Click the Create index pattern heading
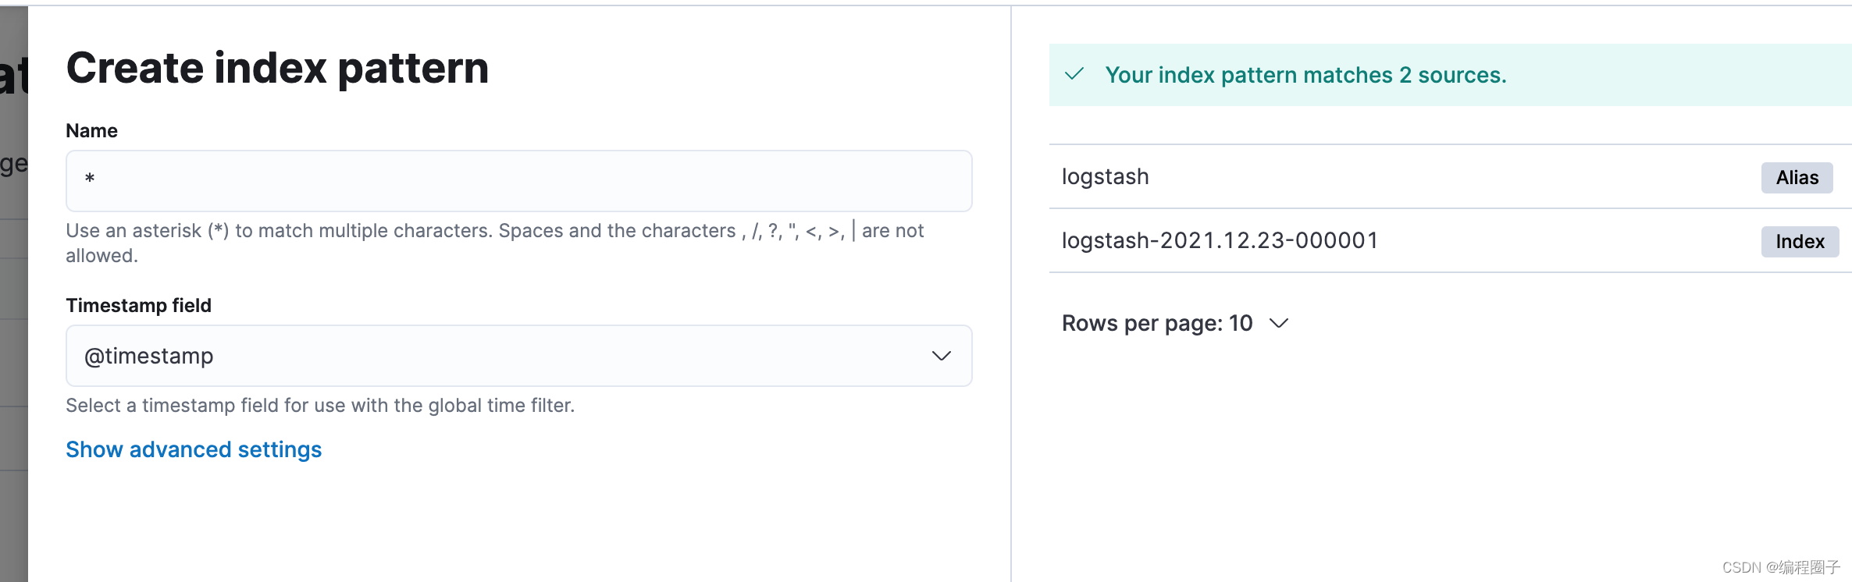Image resolution: width=1852 pixels, height=582 pixels. (x=277, y=68)
